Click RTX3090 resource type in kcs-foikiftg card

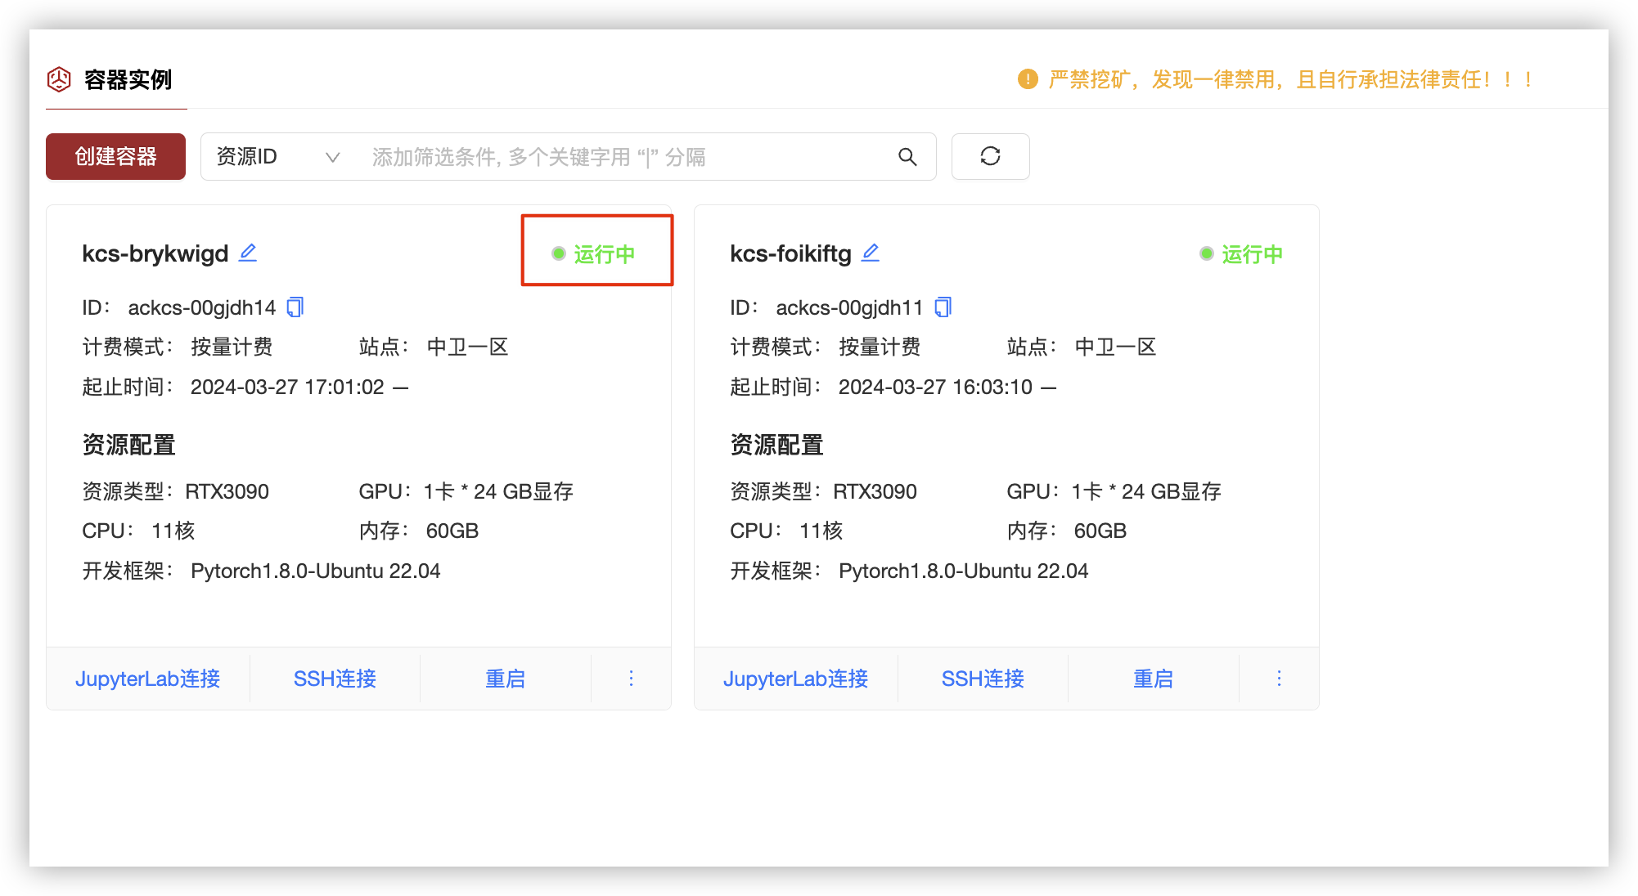(x=875, y=491)
